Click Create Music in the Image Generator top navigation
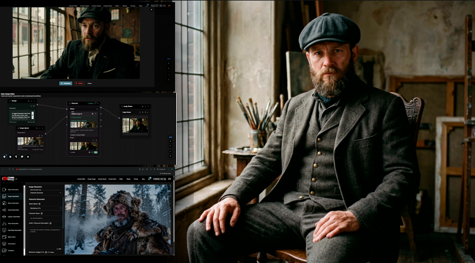Image resolution: width=475 pixels, height=263 pixels. click(x=113, y=179)
